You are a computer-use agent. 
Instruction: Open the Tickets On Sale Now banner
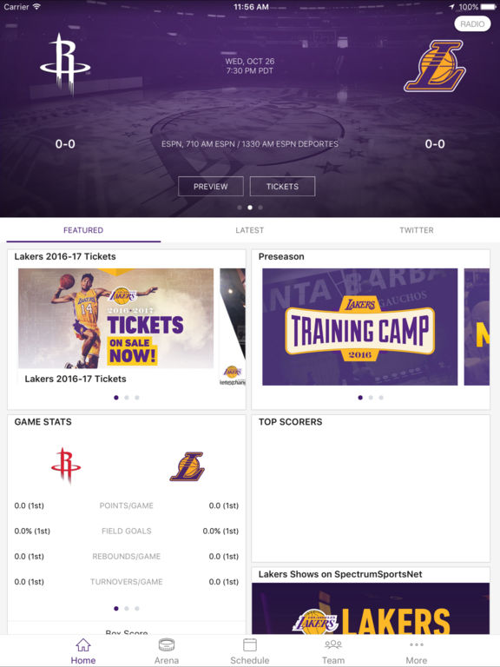115,318
